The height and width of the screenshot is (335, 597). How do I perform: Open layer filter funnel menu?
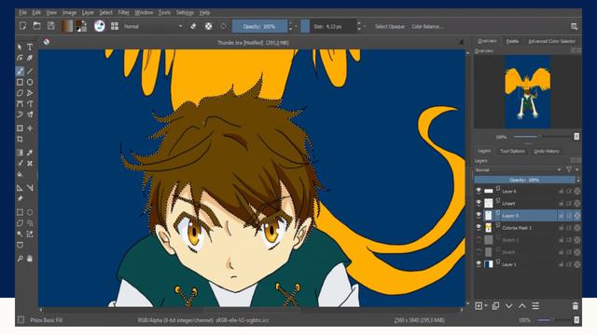pyautogui.click(x=569, y=169)
